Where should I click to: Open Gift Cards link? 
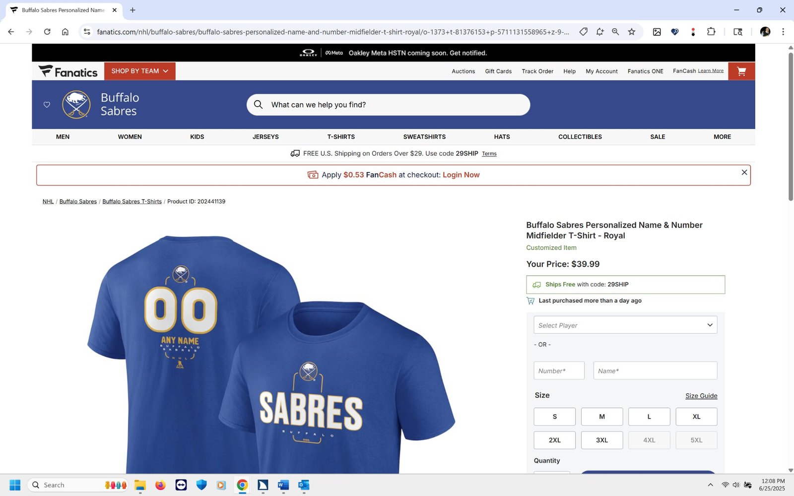[498, 71]
